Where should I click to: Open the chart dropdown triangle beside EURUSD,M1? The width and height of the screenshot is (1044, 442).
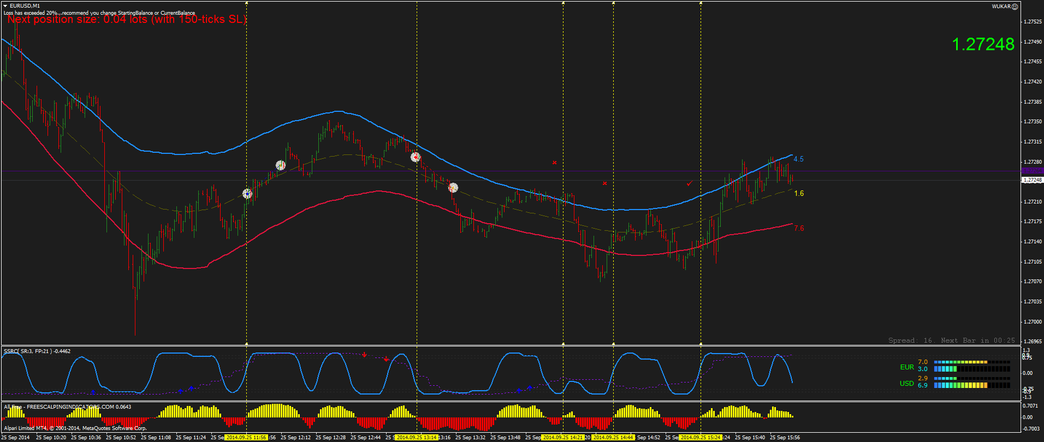pyautogui.click(x=5, y=6)
